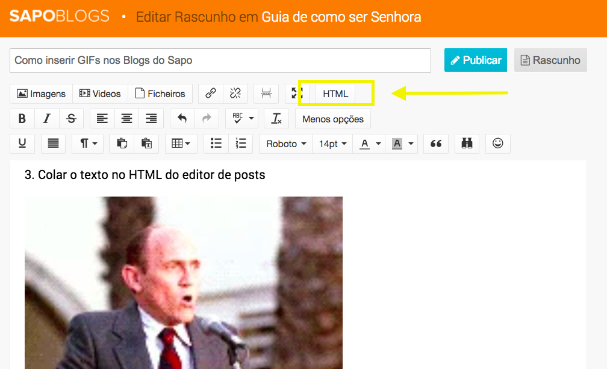
Task: Open the text color swatch picker
Action: pos(369,143)
